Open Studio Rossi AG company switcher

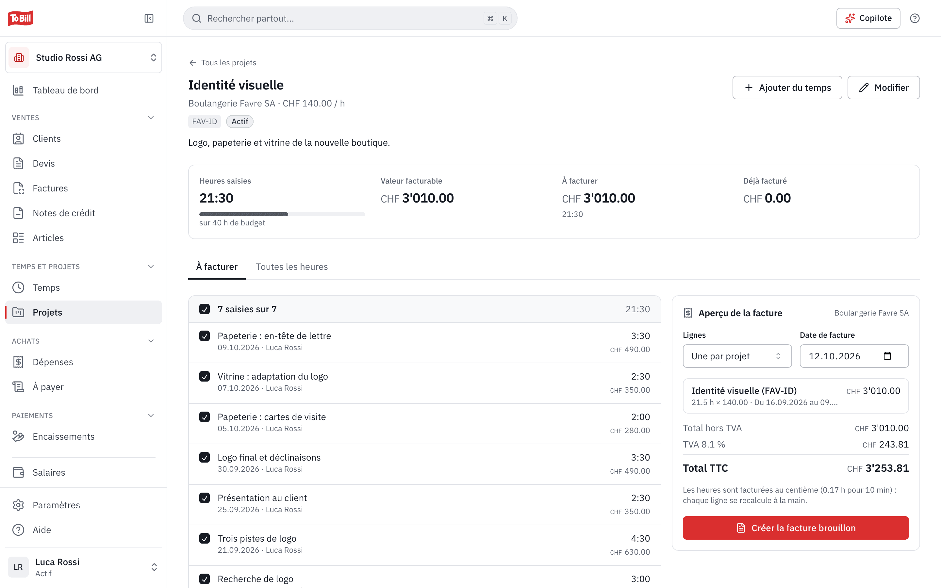coord(84,57)
